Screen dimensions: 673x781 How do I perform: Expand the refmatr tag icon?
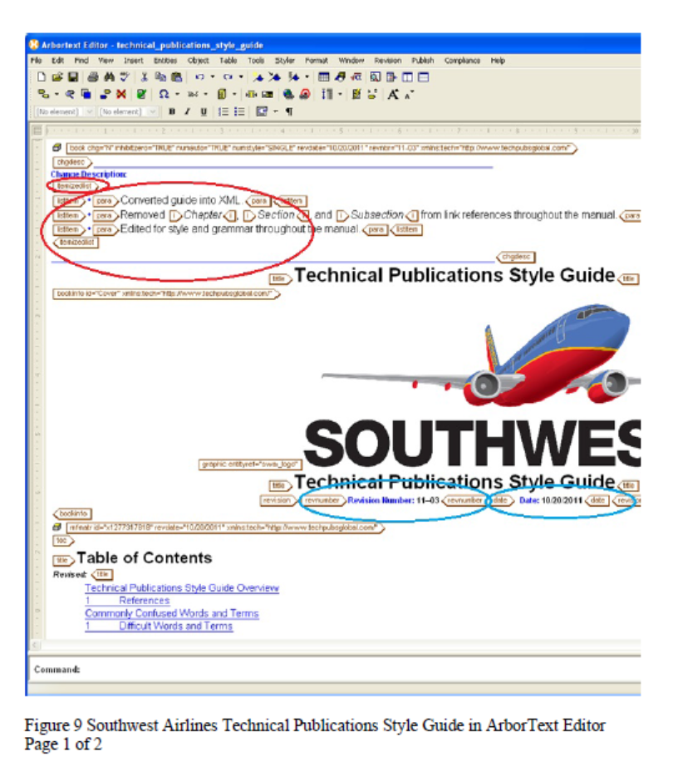point(56,527)
